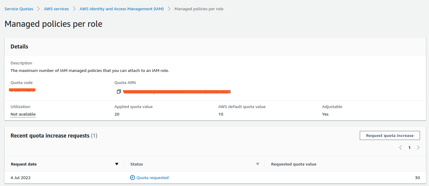Click the Quota code label
429x186 pixels.
tap(22, 82)
